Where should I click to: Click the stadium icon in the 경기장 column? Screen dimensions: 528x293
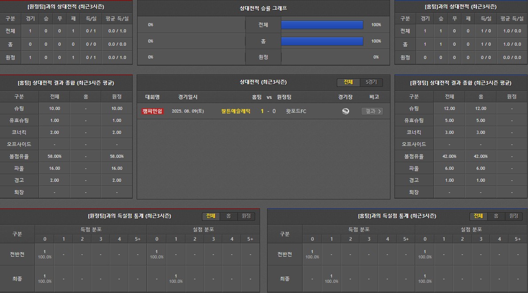346,111
